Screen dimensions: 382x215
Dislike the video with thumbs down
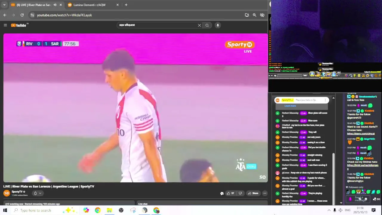point(240,193)
